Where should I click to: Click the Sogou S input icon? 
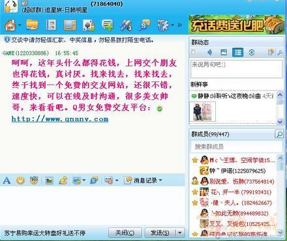pos(94,180)
